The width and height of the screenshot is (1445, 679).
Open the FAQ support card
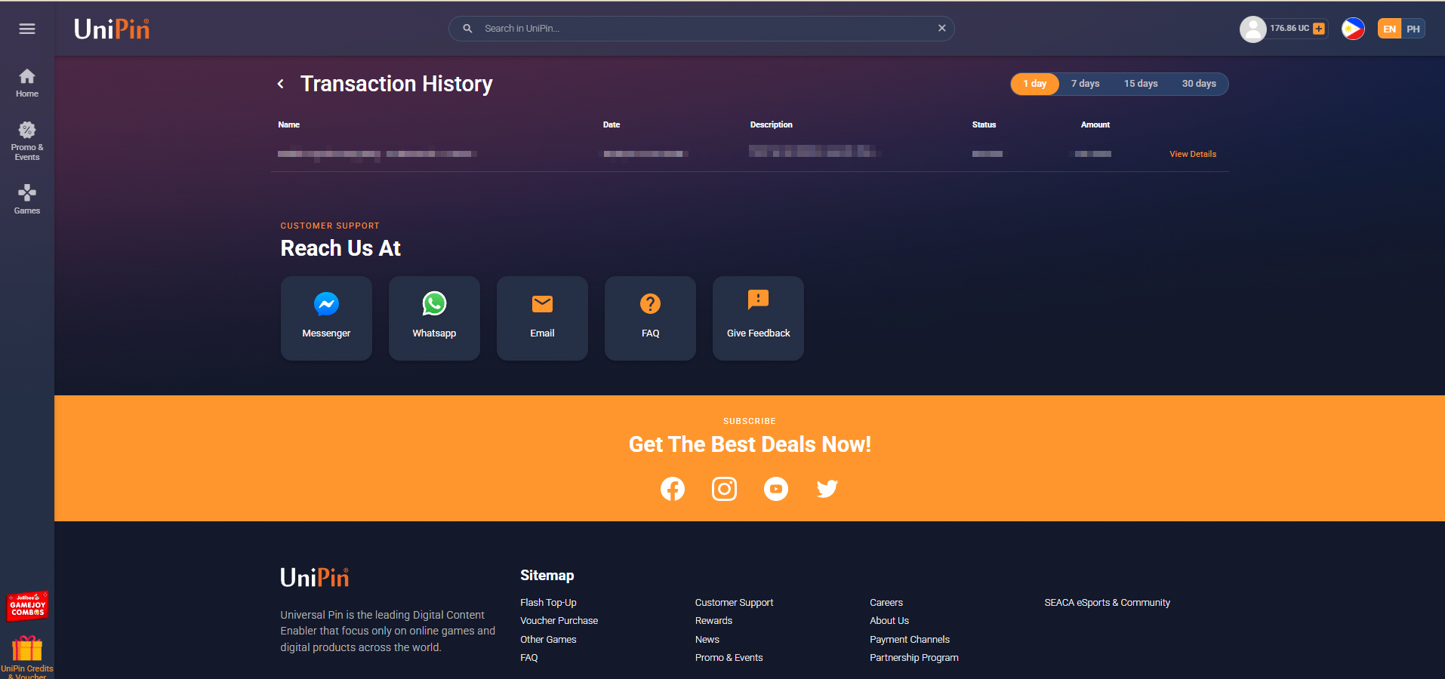click(650, 318)
